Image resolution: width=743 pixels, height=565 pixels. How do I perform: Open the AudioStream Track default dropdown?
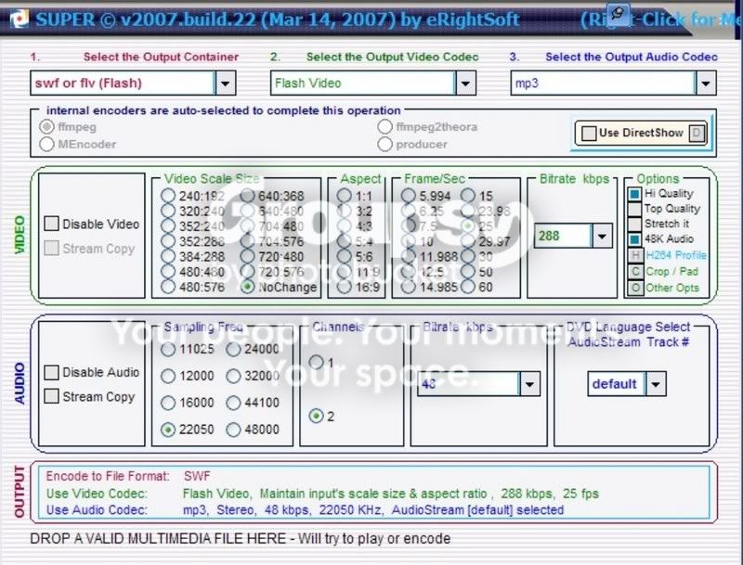coord(656,384)
